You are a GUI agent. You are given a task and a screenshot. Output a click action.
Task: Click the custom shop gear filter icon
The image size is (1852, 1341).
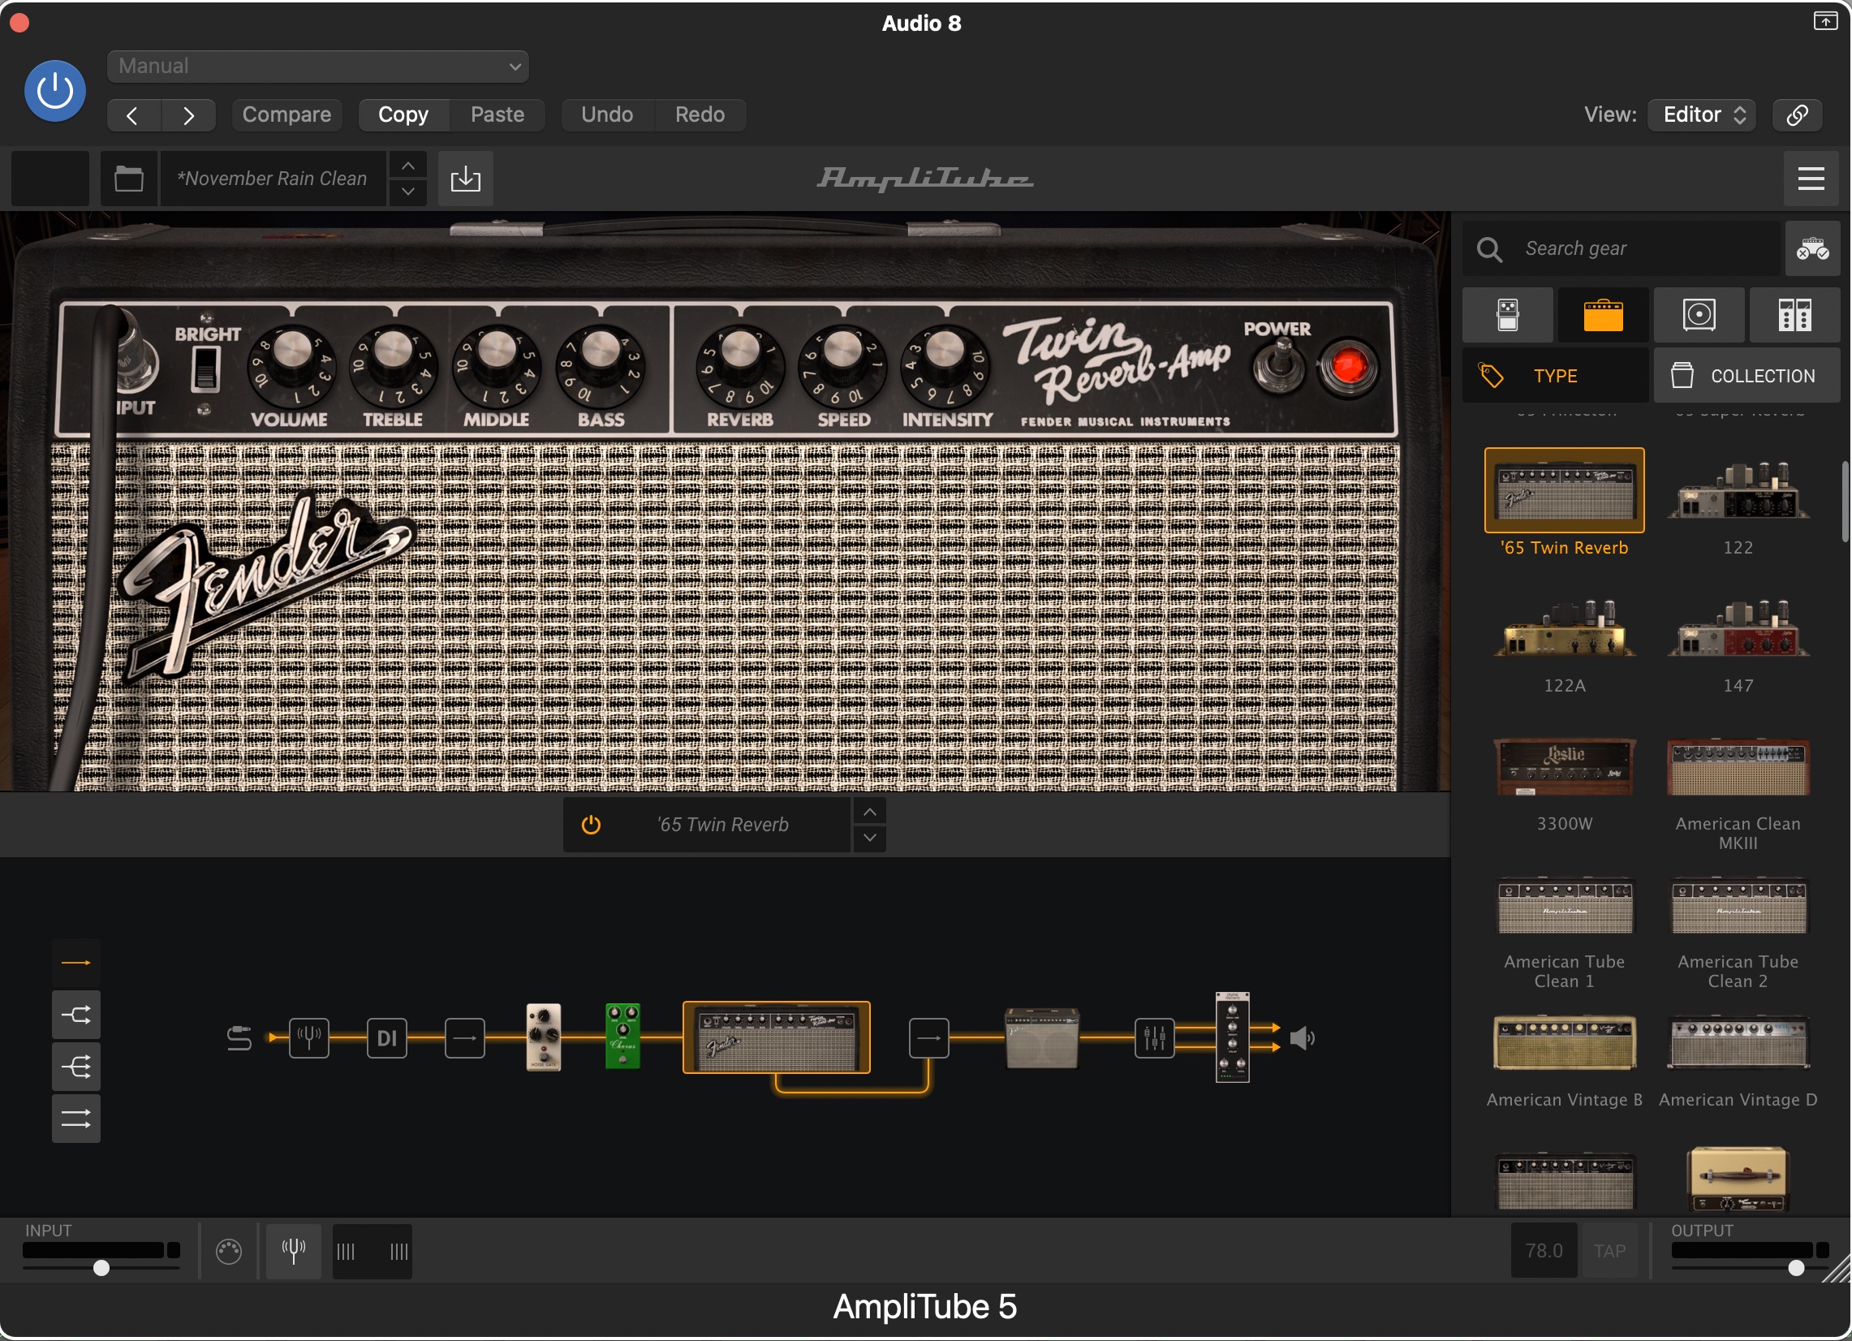click(1812, 248)
